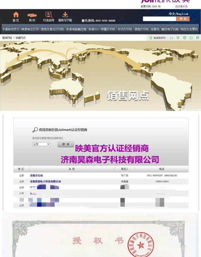Click contact name 宋美高
The height and width of the screenshot is (257, 201).
point(125,182)
